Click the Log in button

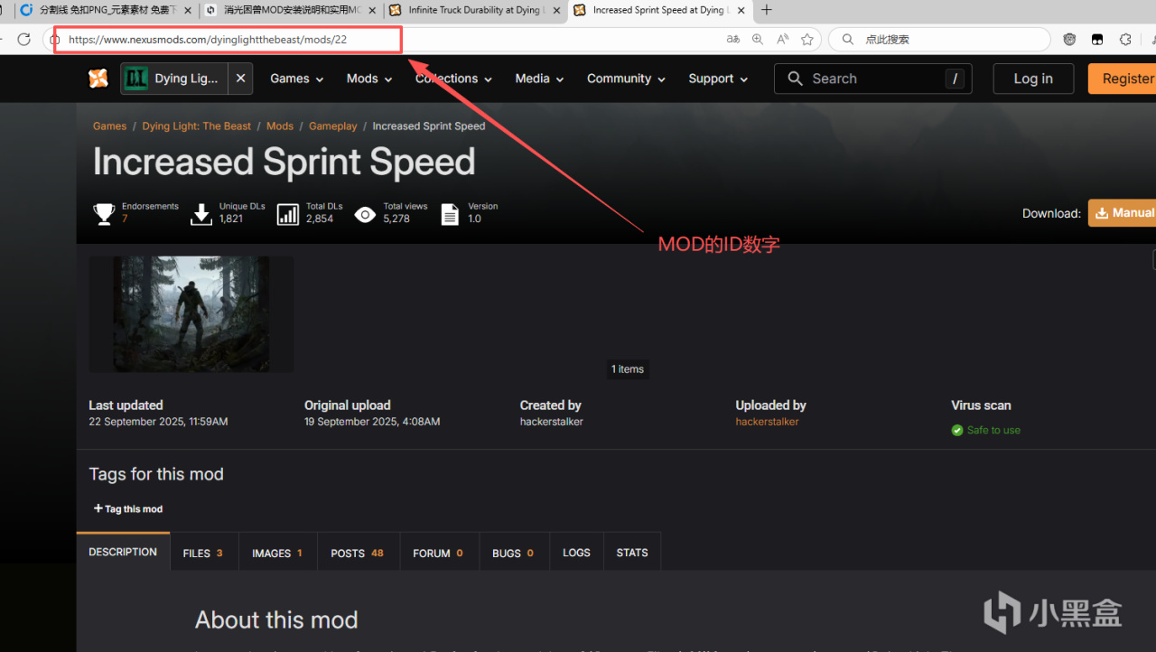pos(1033,79)
